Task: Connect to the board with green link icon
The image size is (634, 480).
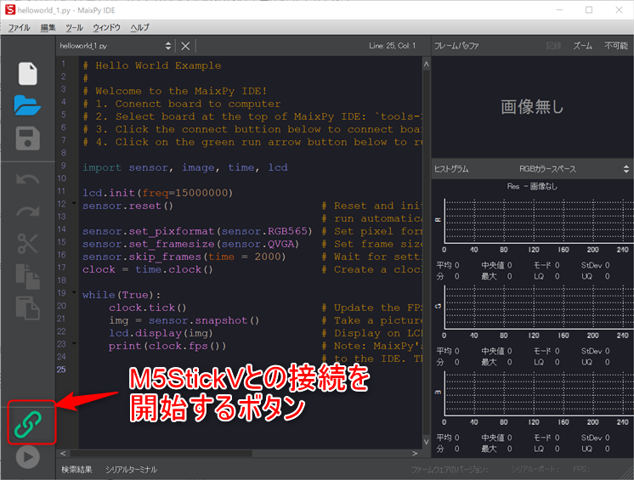Action: (x=30, y=422)
